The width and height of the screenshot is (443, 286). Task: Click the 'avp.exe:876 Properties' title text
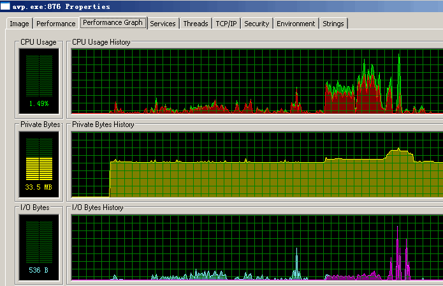(61, 6)
